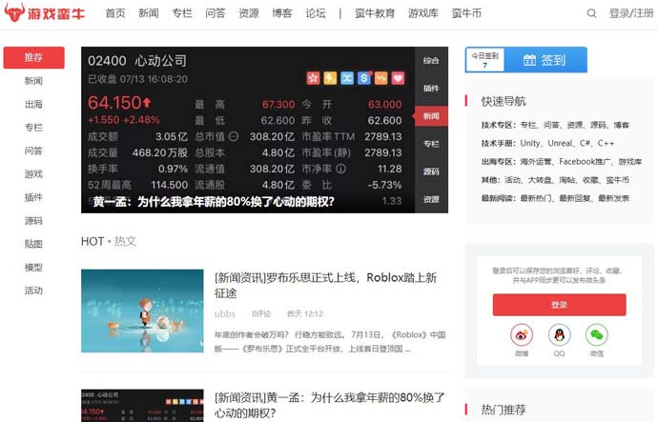Switch banner to 专栏 tab
Image resolution: width=658 pixels, height=422 pixels.
(431, 144)
